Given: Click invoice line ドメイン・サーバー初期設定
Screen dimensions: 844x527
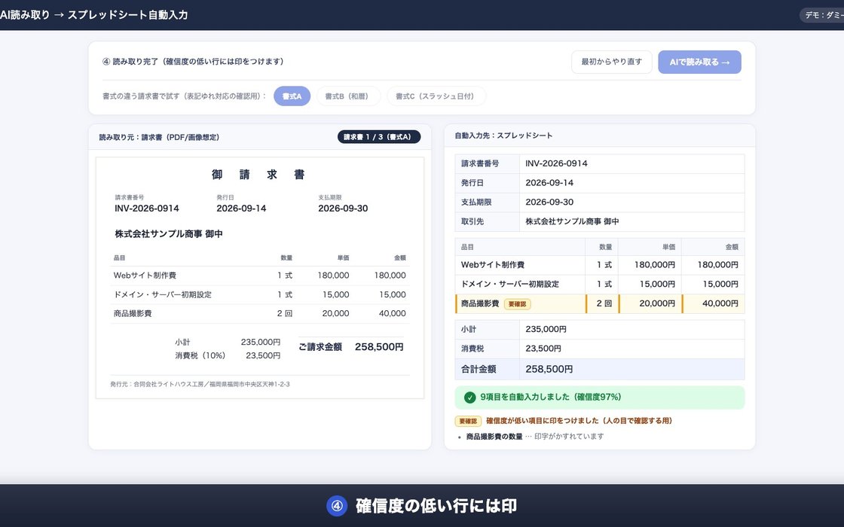Looking at the screenshot, I should [259, 294].
